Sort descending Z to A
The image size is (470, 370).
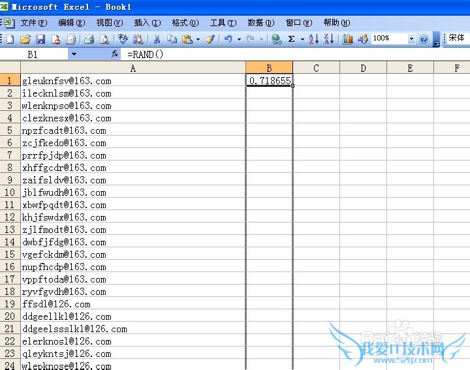329,39
